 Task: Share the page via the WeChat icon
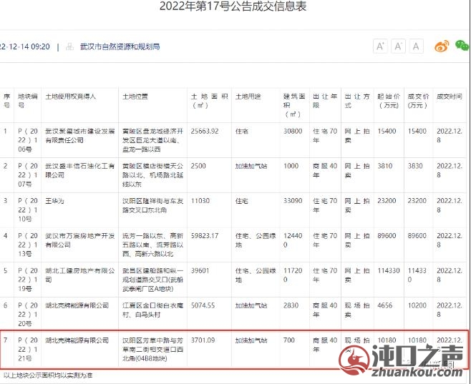click(462, 46)
